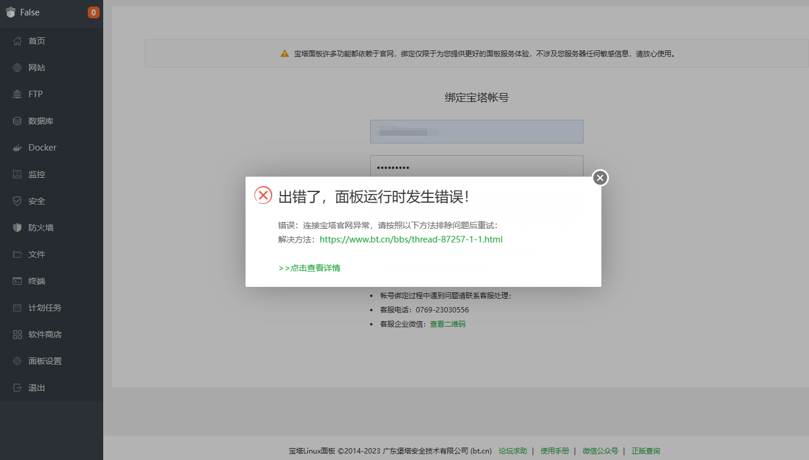
Task: Click the database icon beside 数据库
Action: (x=17, y=121)
